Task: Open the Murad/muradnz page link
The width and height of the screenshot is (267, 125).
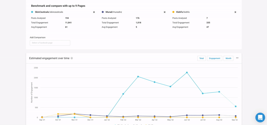Action: [114, 12]
